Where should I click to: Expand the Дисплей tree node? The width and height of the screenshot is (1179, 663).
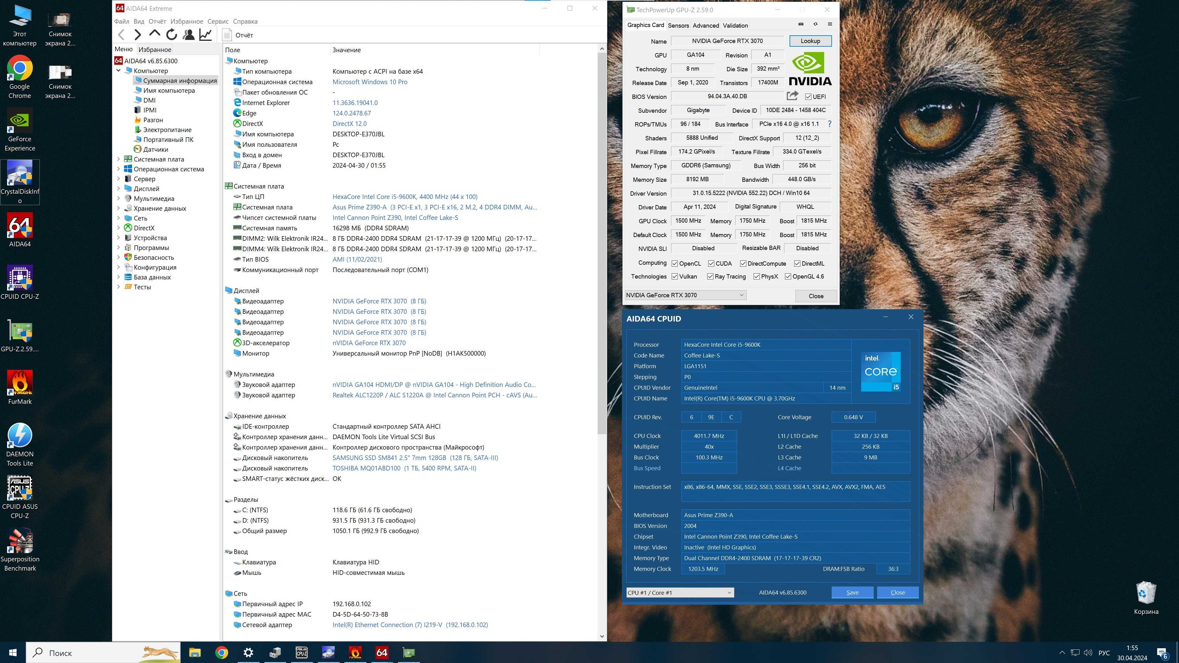tap(119, 189)
